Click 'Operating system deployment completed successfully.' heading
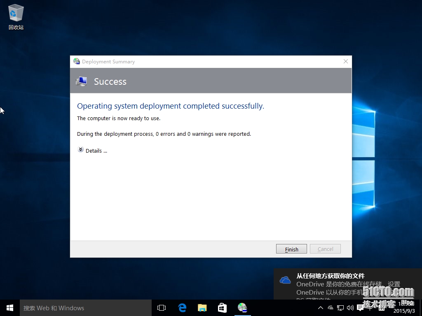Screen dimensions: 422x316 click(171, 106)
